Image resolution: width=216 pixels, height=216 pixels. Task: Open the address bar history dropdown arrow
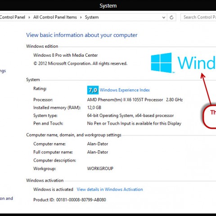point(164,18)
